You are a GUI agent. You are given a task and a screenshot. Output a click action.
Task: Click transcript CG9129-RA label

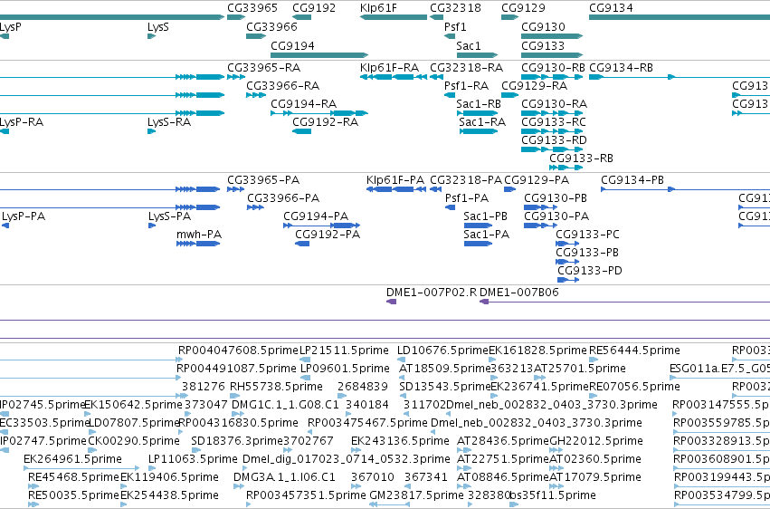534,85
